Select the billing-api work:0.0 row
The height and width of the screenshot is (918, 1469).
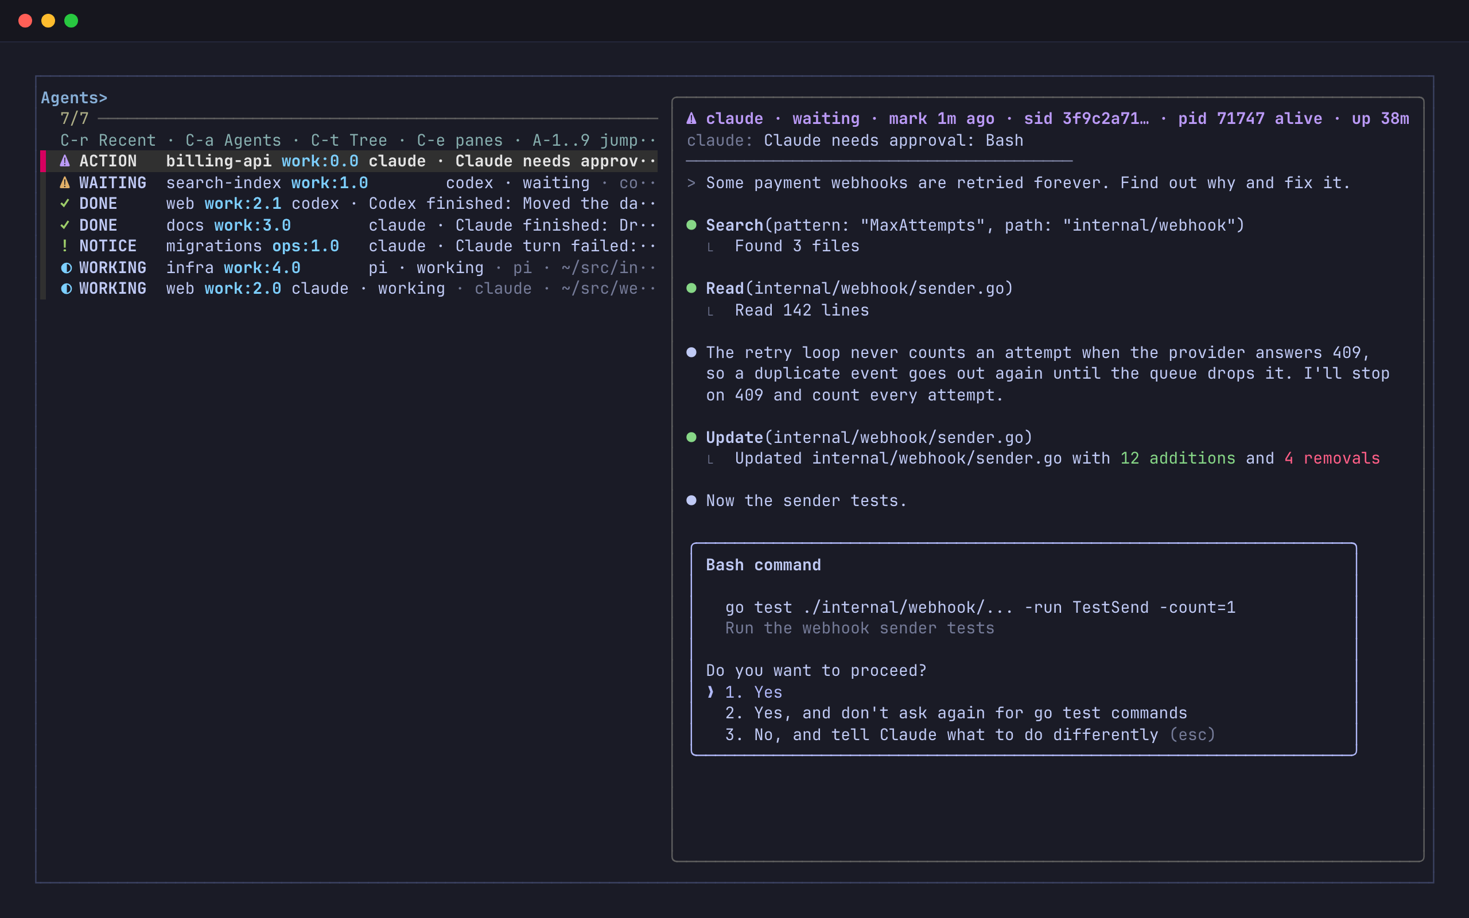click(349, 161)
